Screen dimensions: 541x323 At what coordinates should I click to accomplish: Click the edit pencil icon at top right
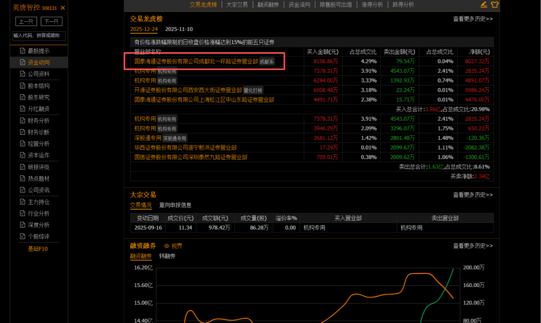484,5
